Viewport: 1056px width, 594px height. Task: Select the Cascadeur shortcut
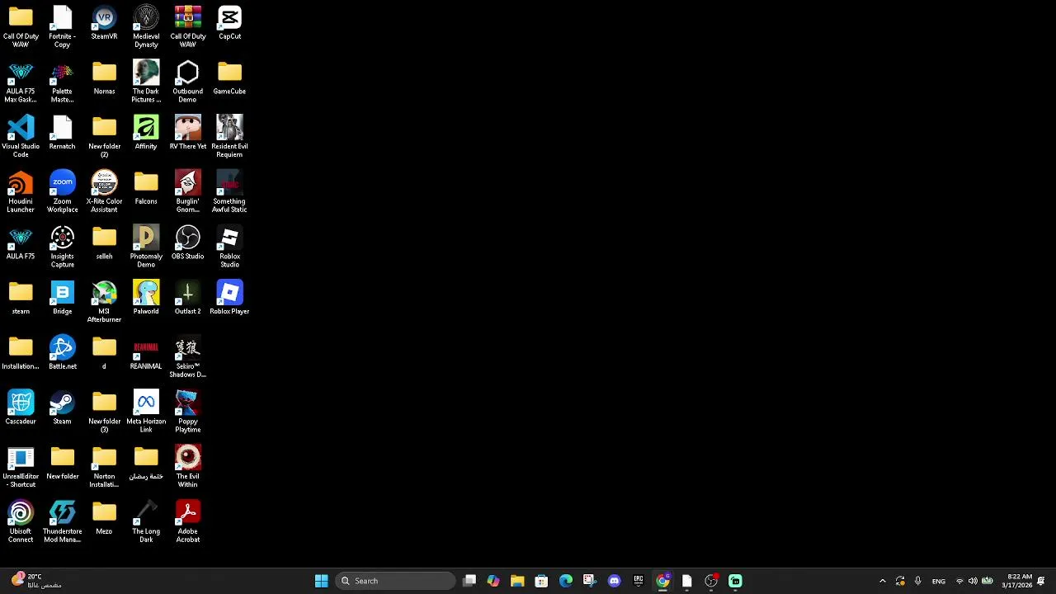[x=21, y=408]
